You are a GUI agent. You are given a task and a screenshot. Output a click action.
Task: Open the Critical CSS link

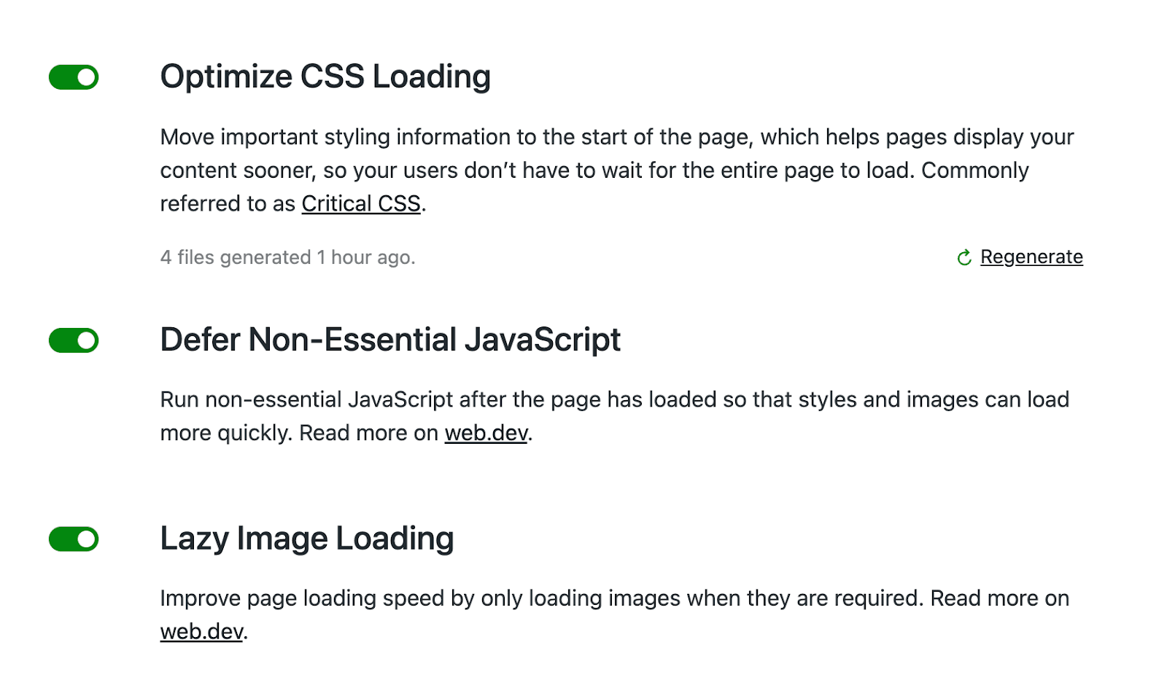[x=360, y=203]
